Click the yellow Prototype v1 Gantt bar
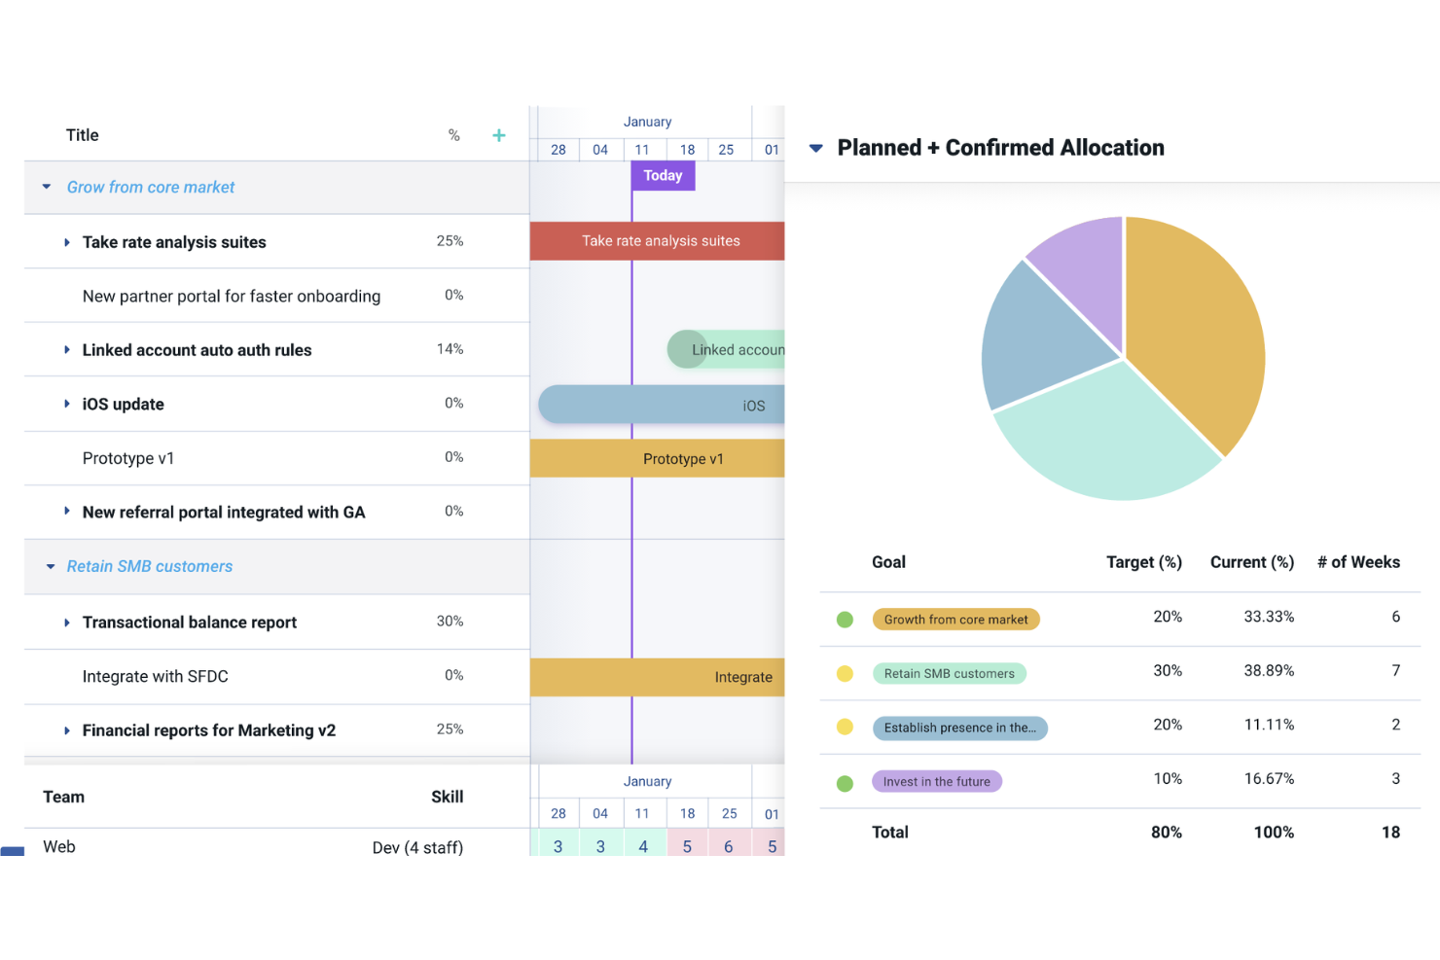The image size is (1440, 960). pos(657,458)
